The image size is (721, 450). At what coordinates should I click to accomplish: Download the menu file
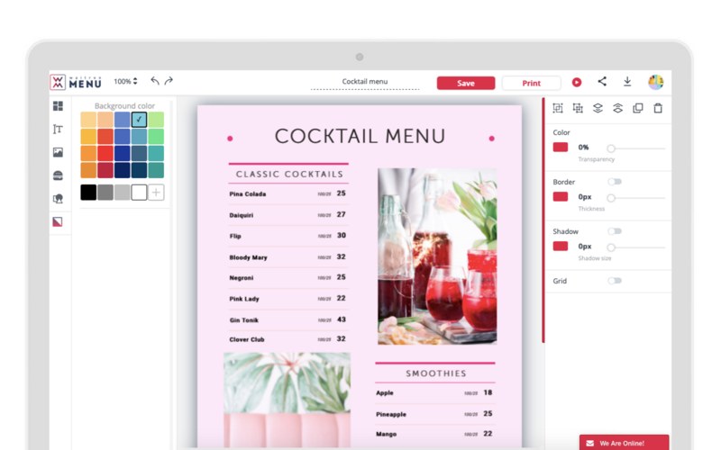627,82
